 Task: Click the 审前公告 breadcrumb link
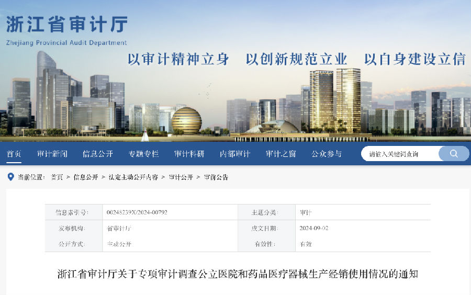tap(216, 177)
